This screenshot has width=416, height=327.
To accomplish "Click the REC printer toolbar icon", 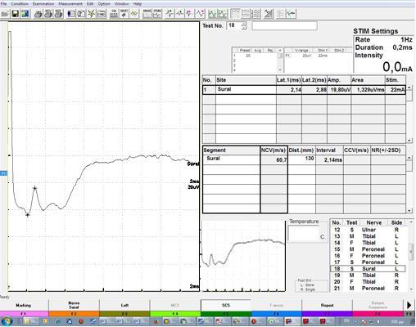I will click(x=58, y=14).
